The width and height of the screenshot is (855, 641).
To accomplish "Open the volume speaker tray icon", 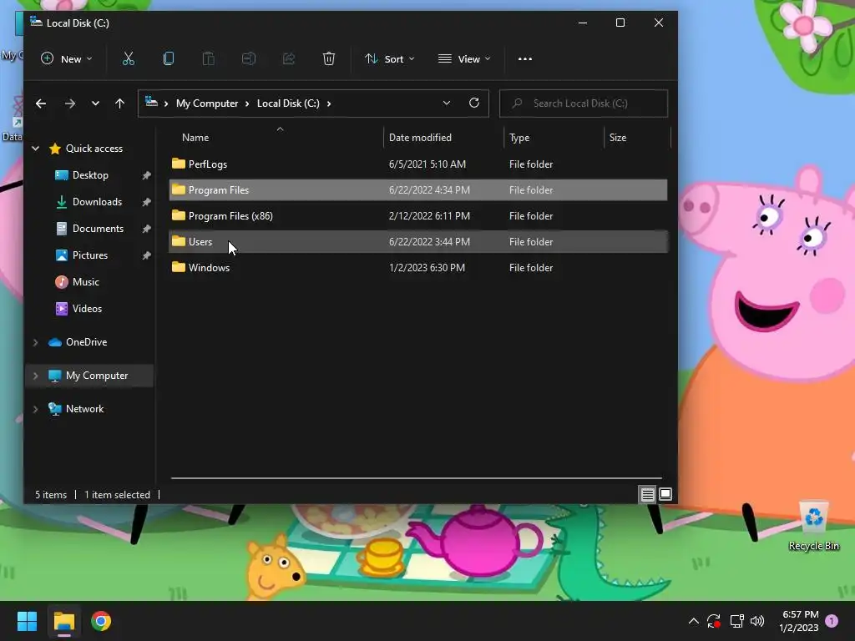I will [x=757, y=621].
